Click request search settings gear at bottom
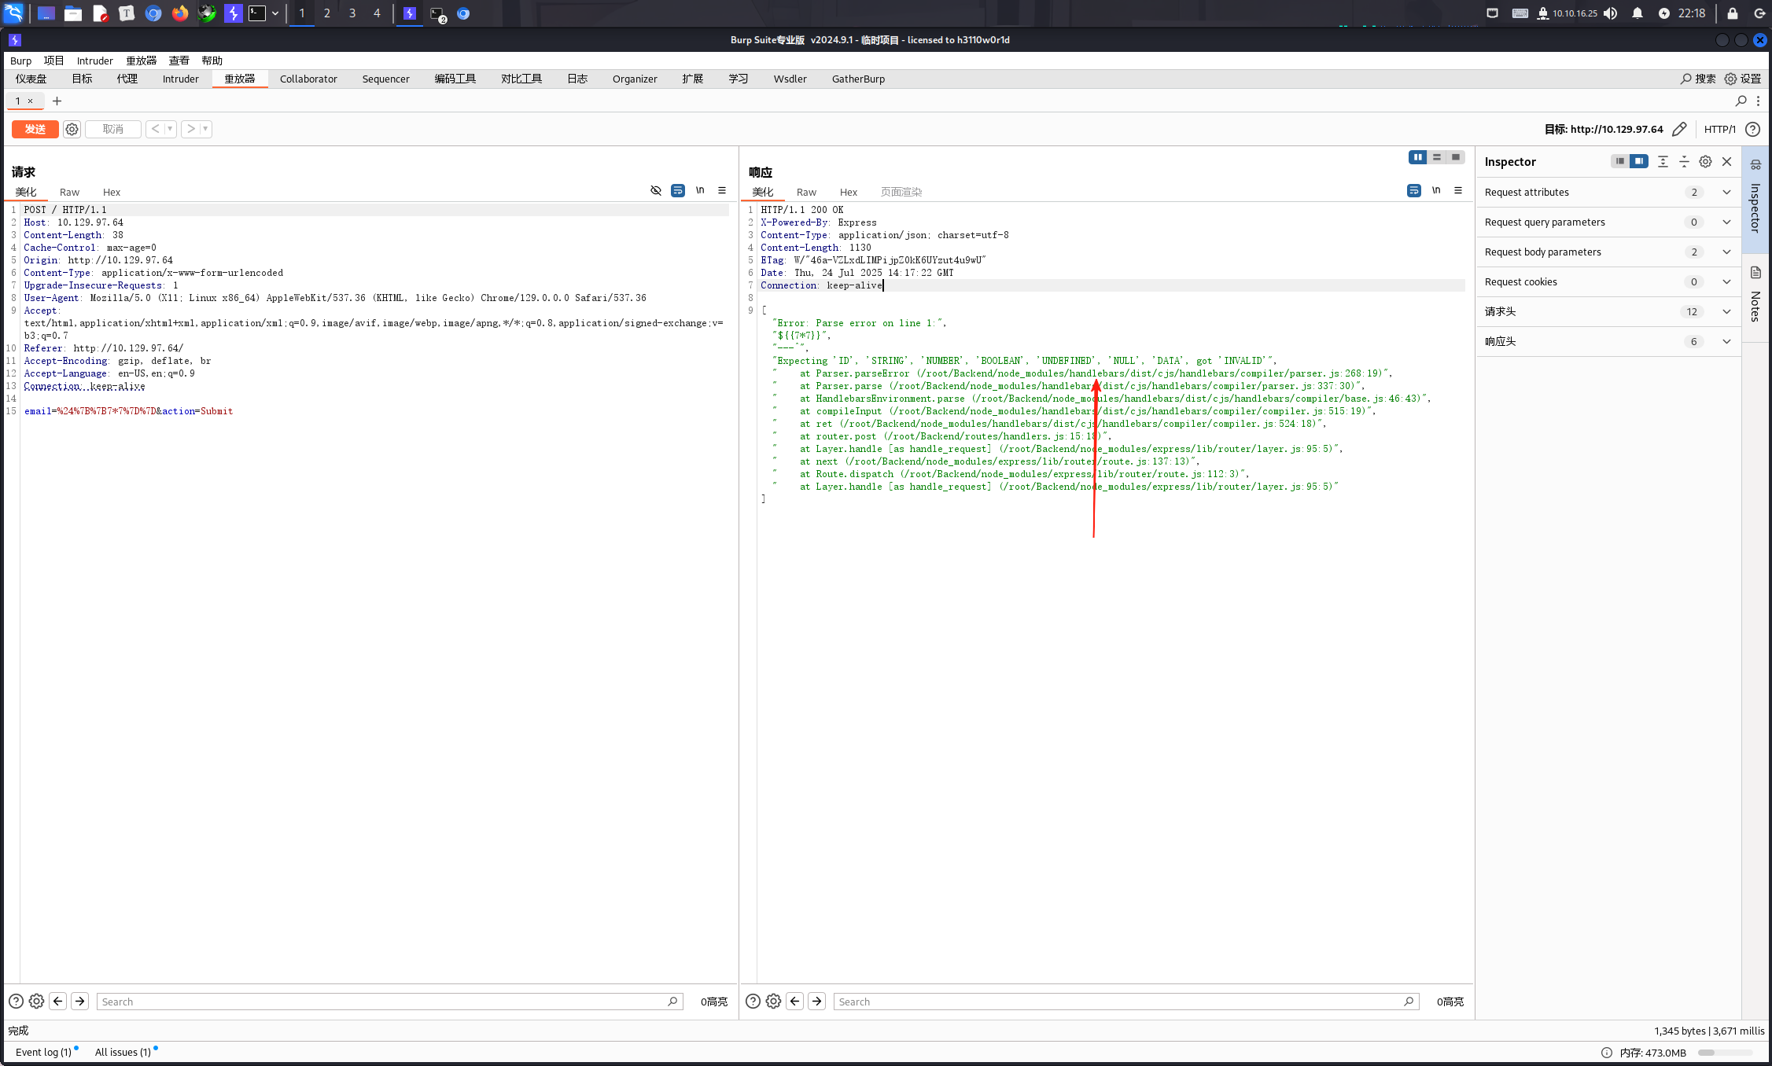Viewport: 1772px width, 1066px height. [x=36, y=1001]
